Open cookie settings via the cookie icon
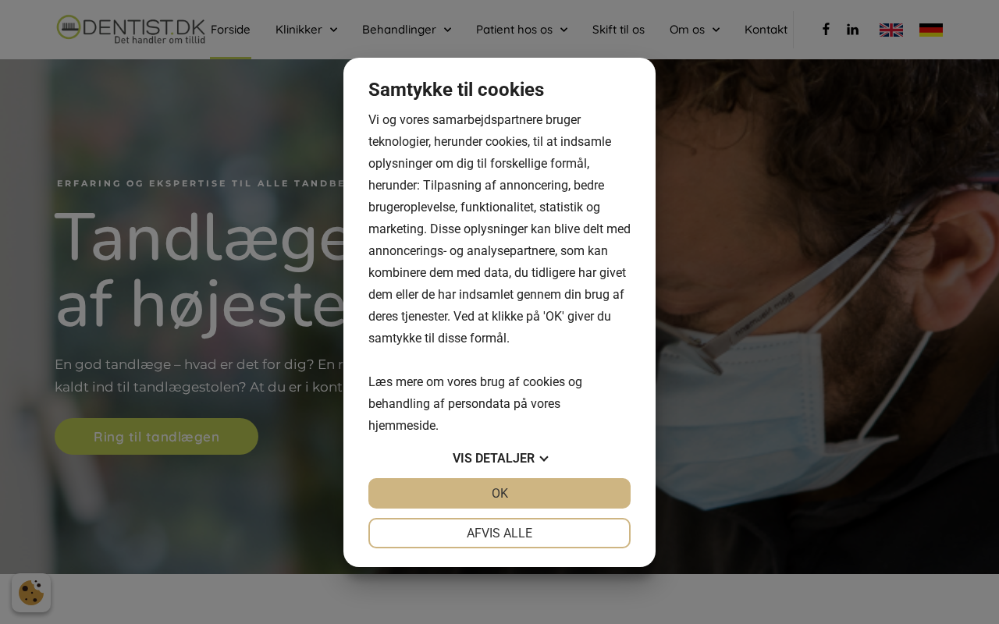Viewport: 999px width, 624px height. (31, 593)
